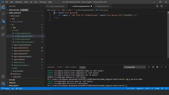Open the Accounts icon in activity bar

pos(3,77)
